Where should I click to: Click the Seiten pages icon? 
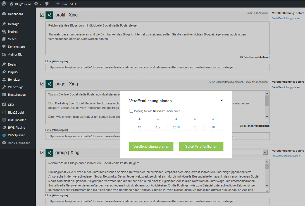[4, 39]
